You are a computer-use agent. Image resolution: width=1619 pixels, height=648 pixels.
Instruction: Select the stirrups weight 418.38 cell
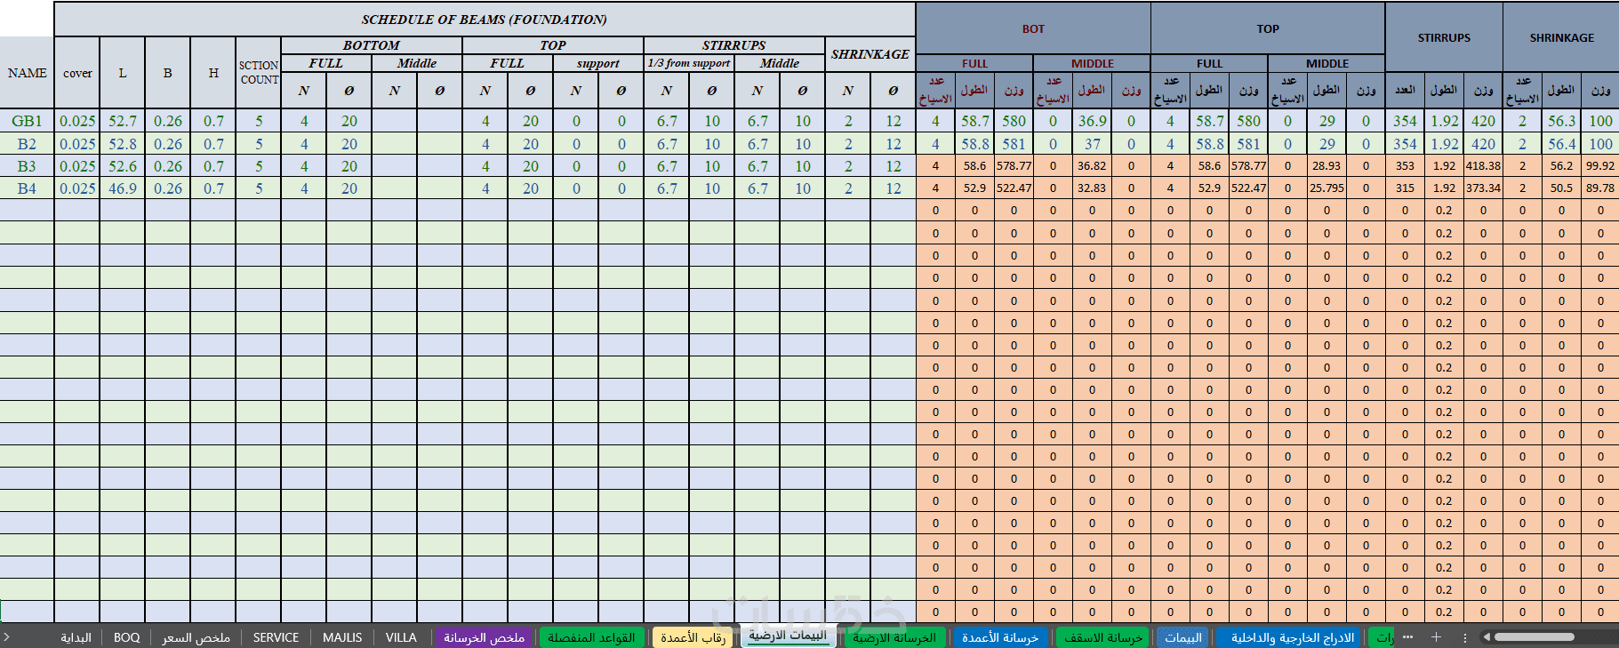1483,165
